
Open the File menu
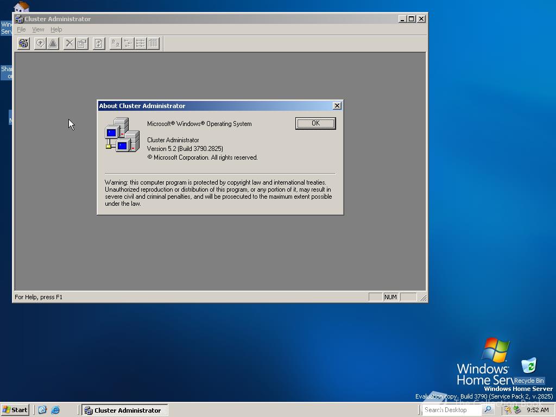21,29
